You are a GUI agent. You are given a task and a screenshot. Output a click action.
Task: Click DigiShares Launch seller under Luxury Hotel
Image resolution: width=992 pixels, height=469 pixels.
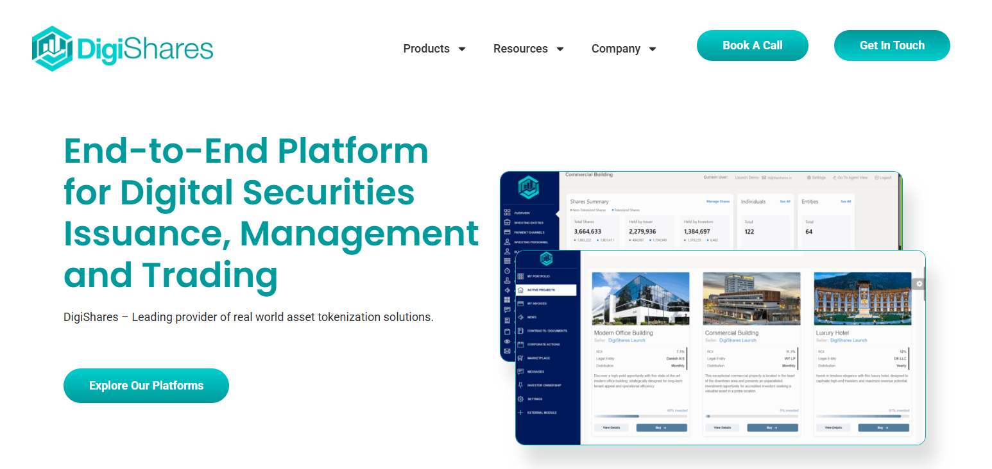(849, 340)
